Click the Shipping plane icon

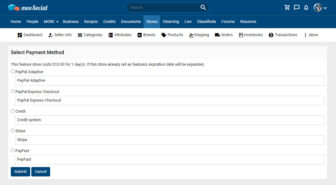coord(191,35)
